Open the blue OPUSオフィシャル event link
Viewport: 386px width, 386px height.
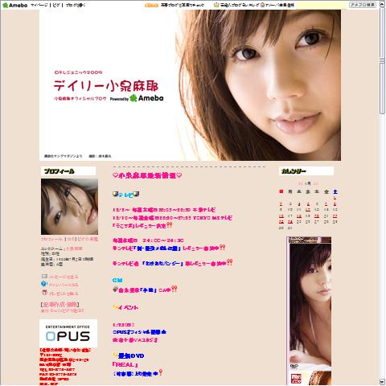click(139, 332)
